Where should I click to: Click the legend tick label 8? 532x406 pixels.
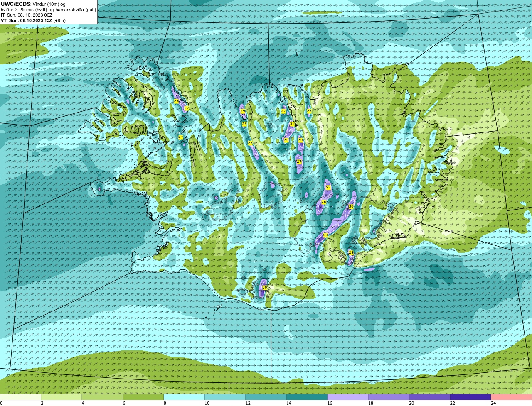164,403
